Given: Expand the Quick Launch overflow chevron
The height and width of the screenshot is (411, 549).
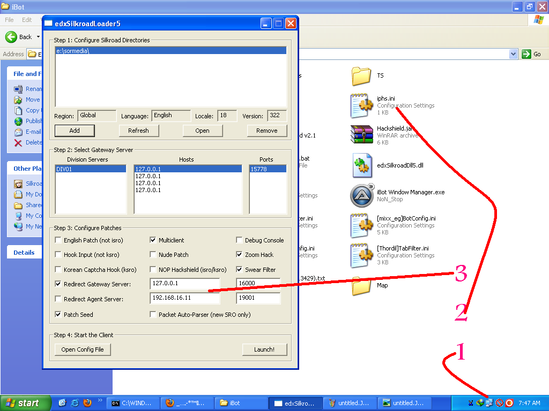Looking at the screenshot, I should 100,400.
